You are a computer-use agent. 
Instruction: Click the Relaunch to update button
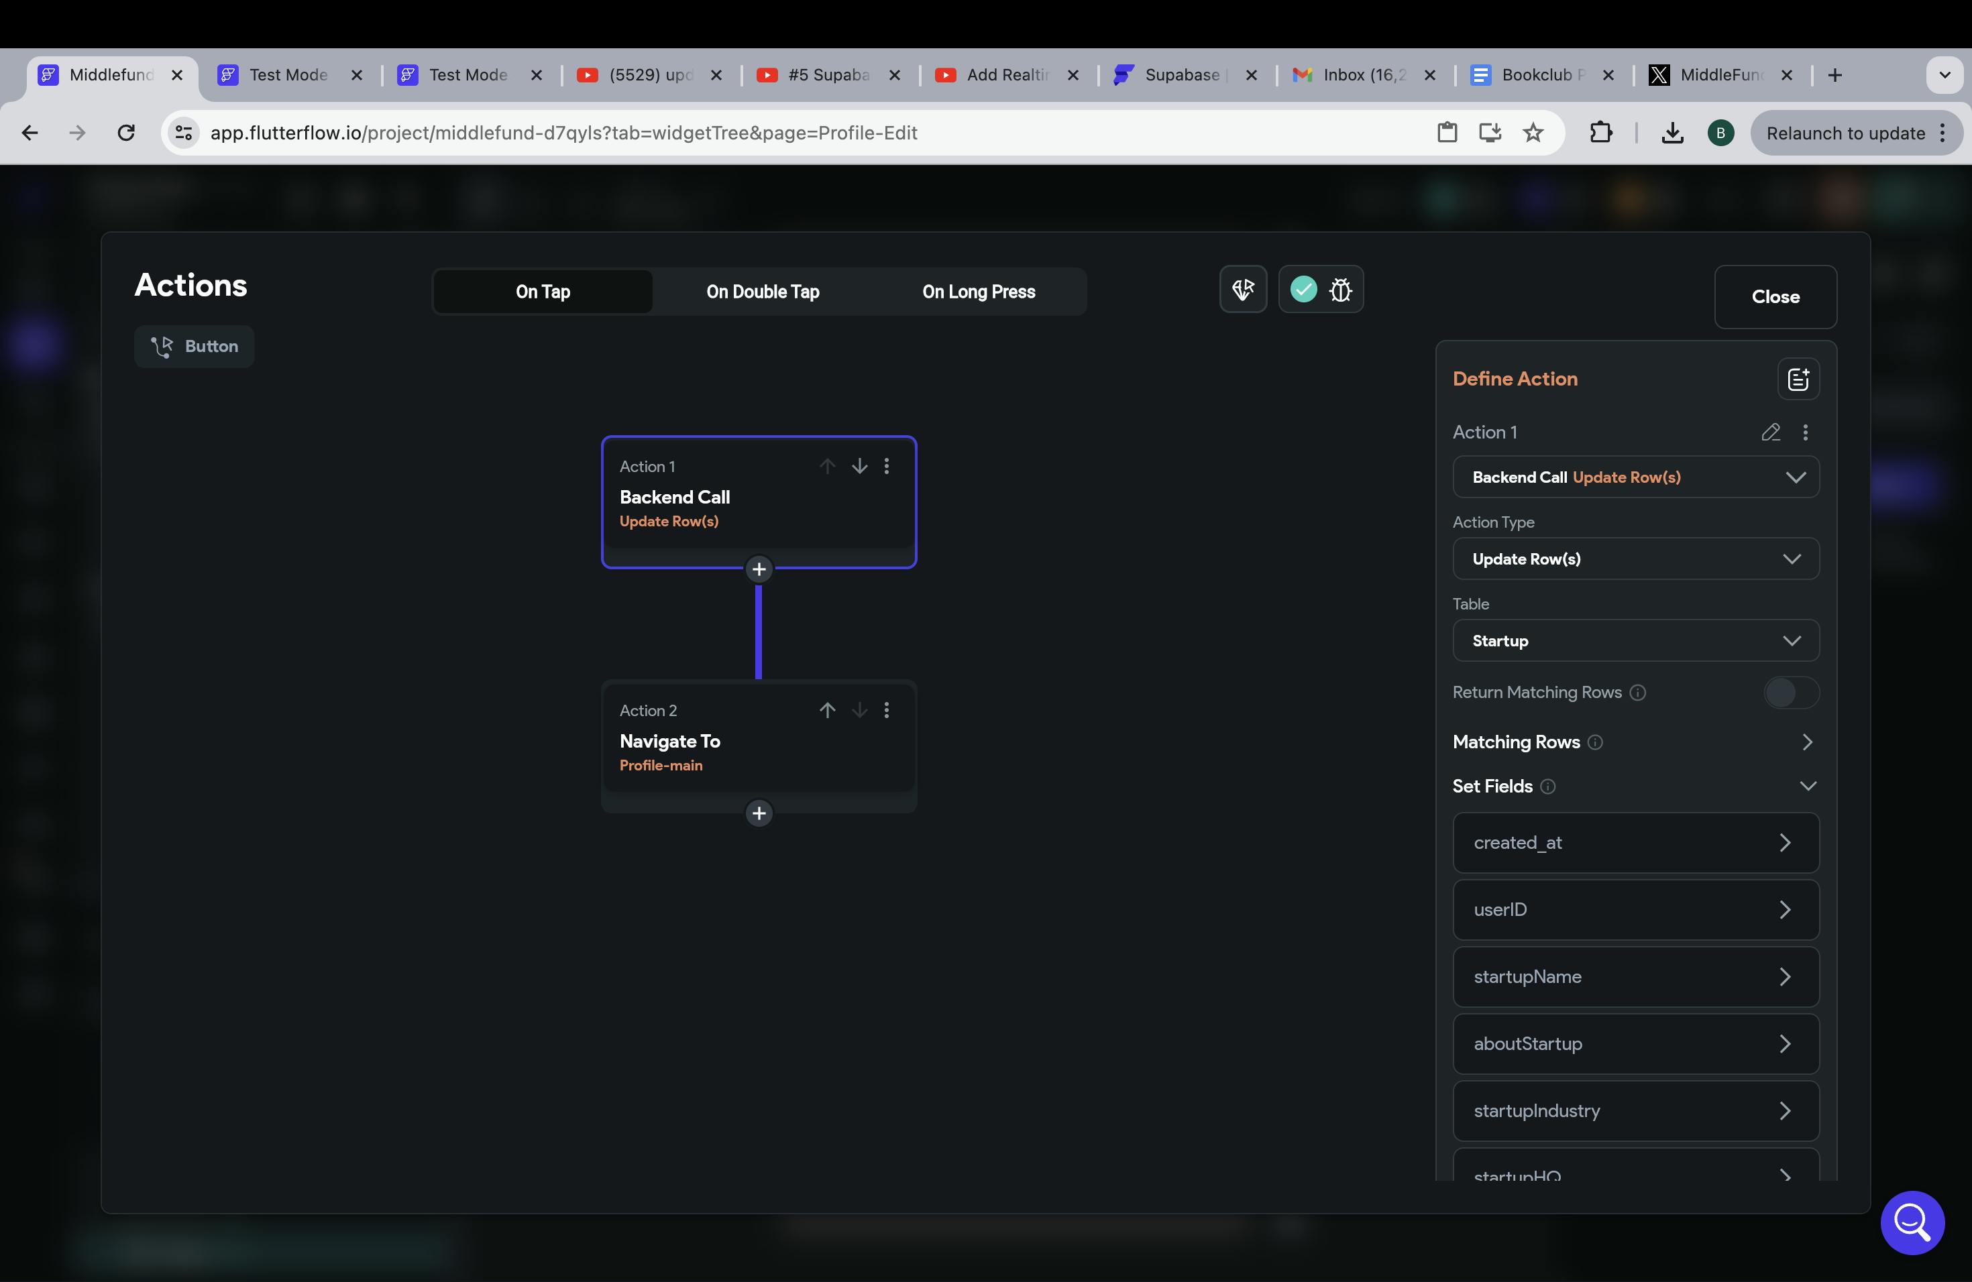[x=1845, y=133]
